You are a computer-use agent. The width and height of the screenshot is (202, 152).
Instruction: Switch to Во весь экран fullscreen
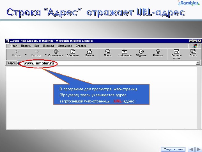pyautogui.click(x=176, y=54)
